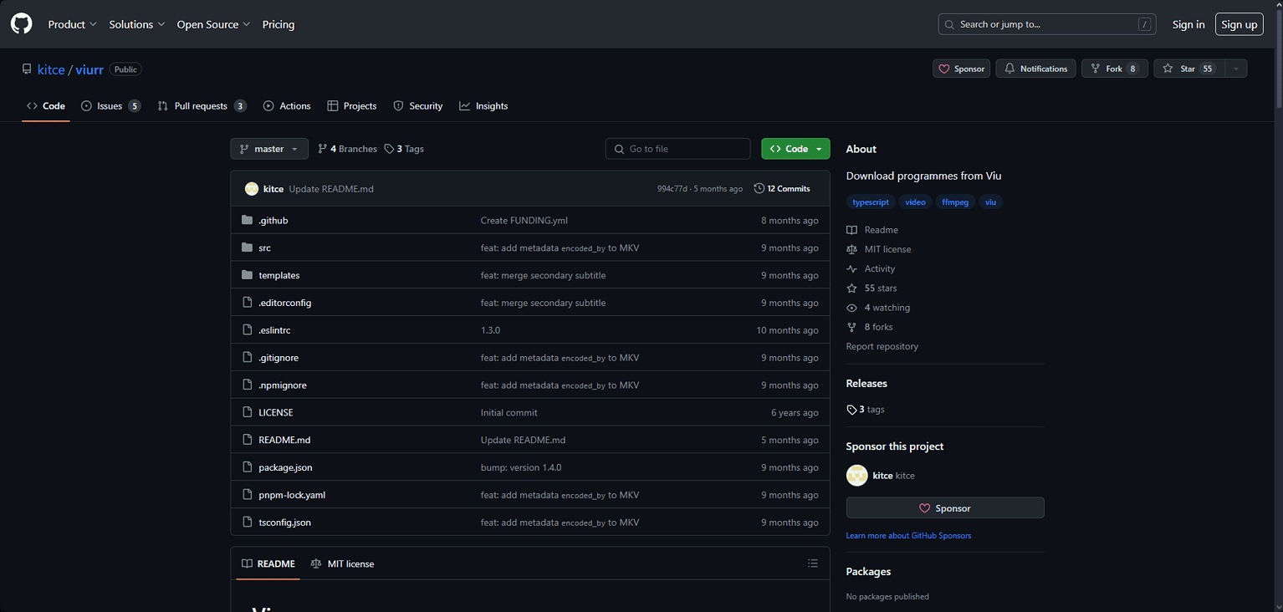Click the typescript topic tag
Screen dimensions: 1283x612
tap(871, 202)
